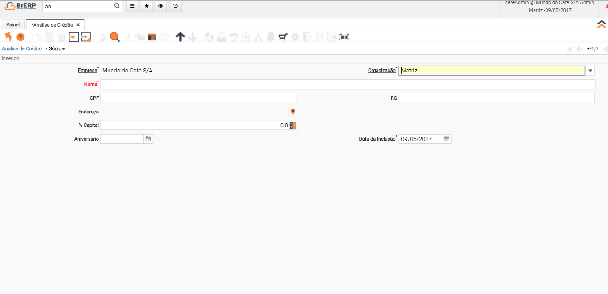The width and height of the screenshot is (608, 294).
Task: Toggle grid view in toolbar
Action: (x=152, y=37)
